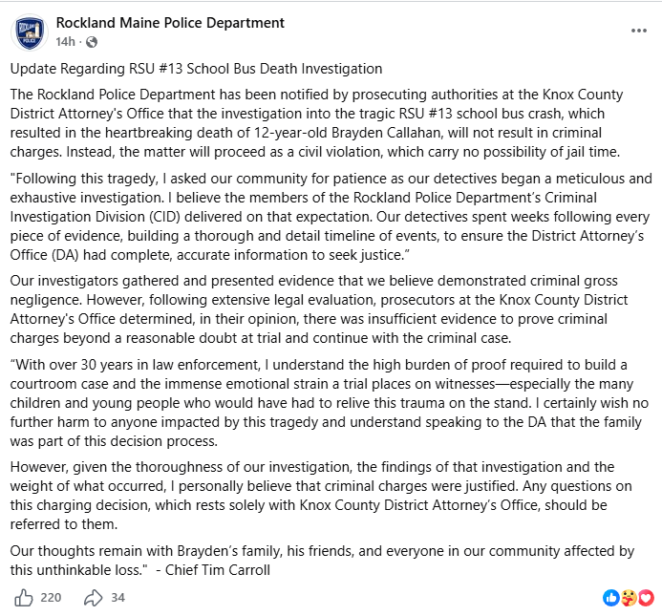Click the Chief Tim Carroll signature text
This screenshot has height=616, width=662.
tap(218, 570)
